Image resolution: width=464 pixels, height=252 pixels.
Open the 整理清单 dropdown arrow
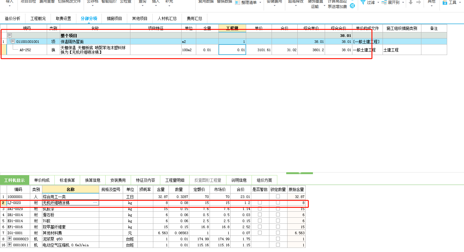[x=260, y=3]
